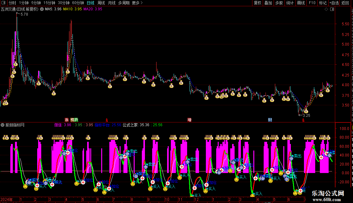353x203 pixels.
Task: Click the MA5: 3.96 label
Action: tap(53, 9)
